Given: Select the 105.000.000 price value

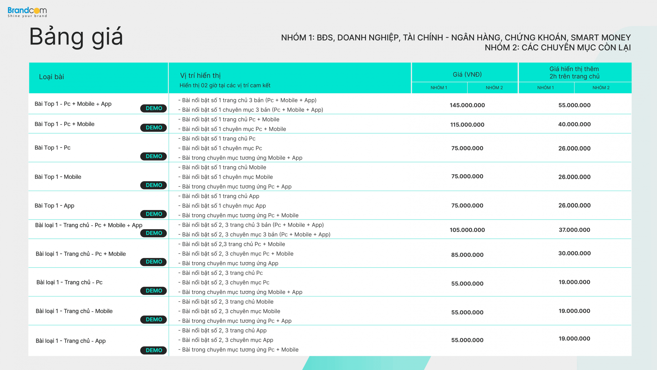Looking at the screenshot, I should pos(467,230).
